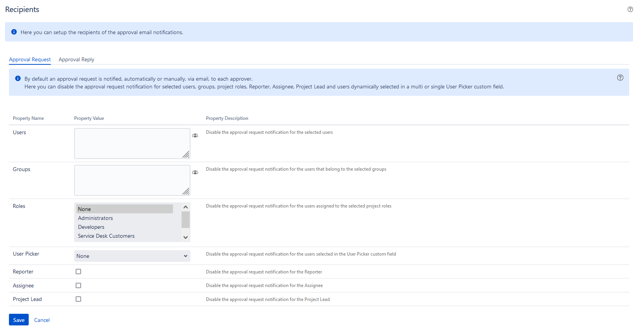
Task: Click the info icon in the top recipients banner
Action: [14, 32]
